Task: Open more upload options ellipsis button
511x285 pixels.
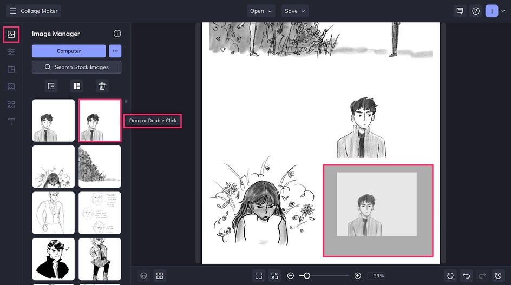Action: [115, 51]
